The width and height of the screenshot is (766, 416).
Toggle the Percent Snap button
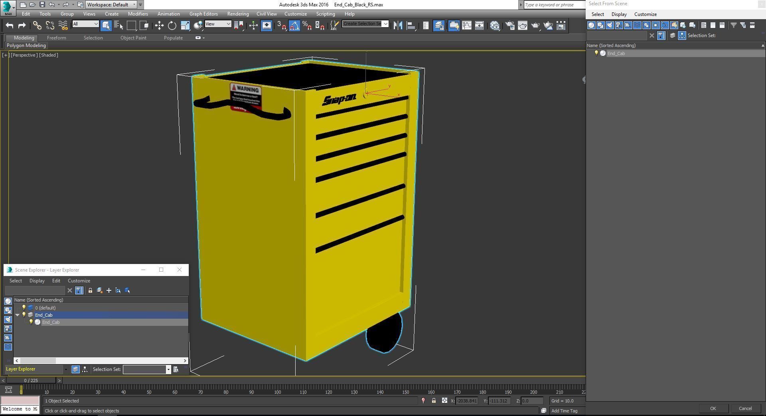(x=307, y=26)
